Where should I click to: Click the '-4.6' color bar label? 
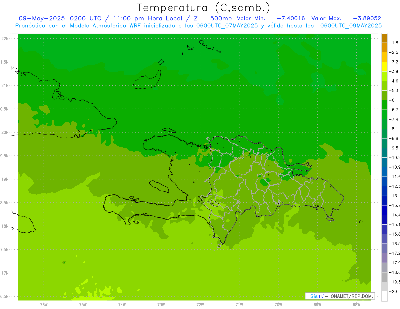(x=394, y=81)
